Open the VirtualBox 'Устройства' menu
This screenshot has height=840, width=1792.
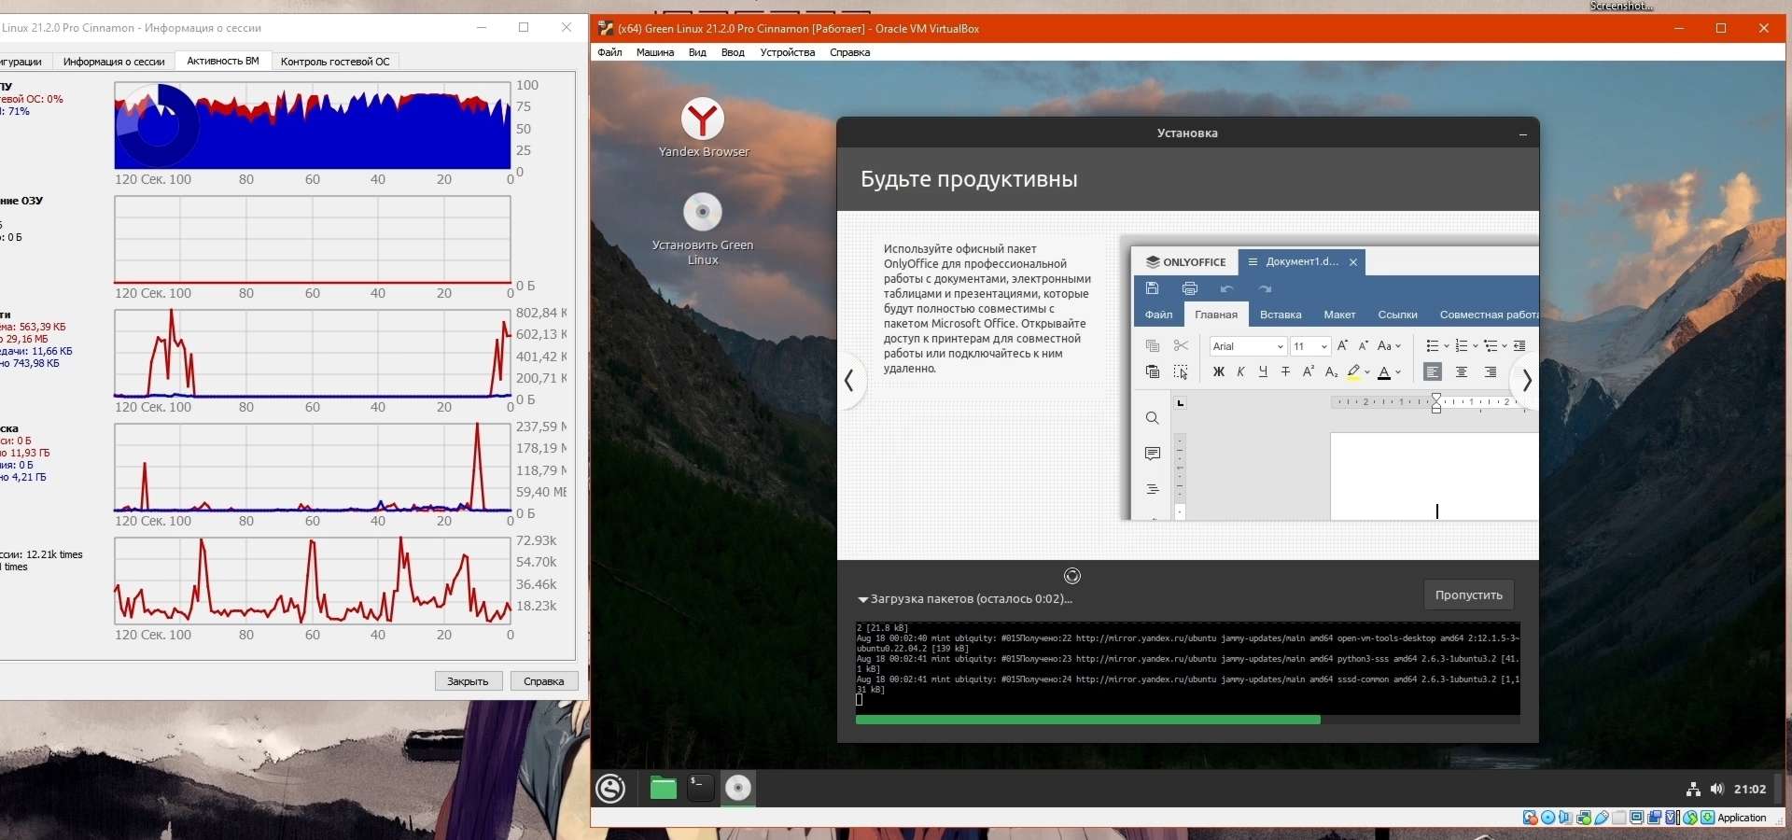click(788, 52)
